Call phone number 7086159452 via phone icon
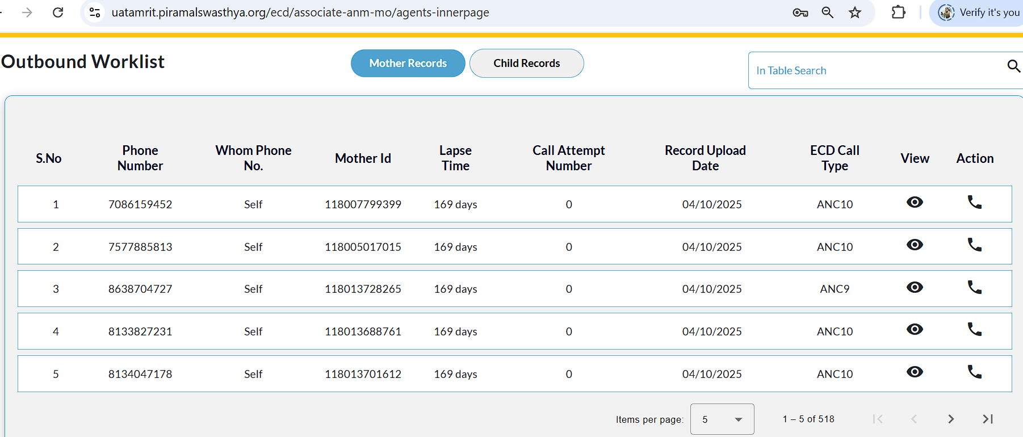1023x437 pixels. [x=974, y=203]
